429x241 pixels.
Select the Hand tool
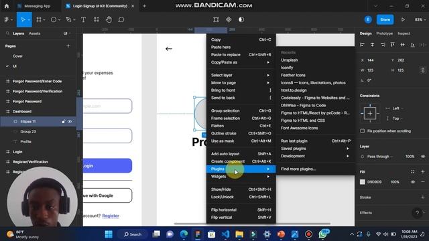[x=109, y=19]
